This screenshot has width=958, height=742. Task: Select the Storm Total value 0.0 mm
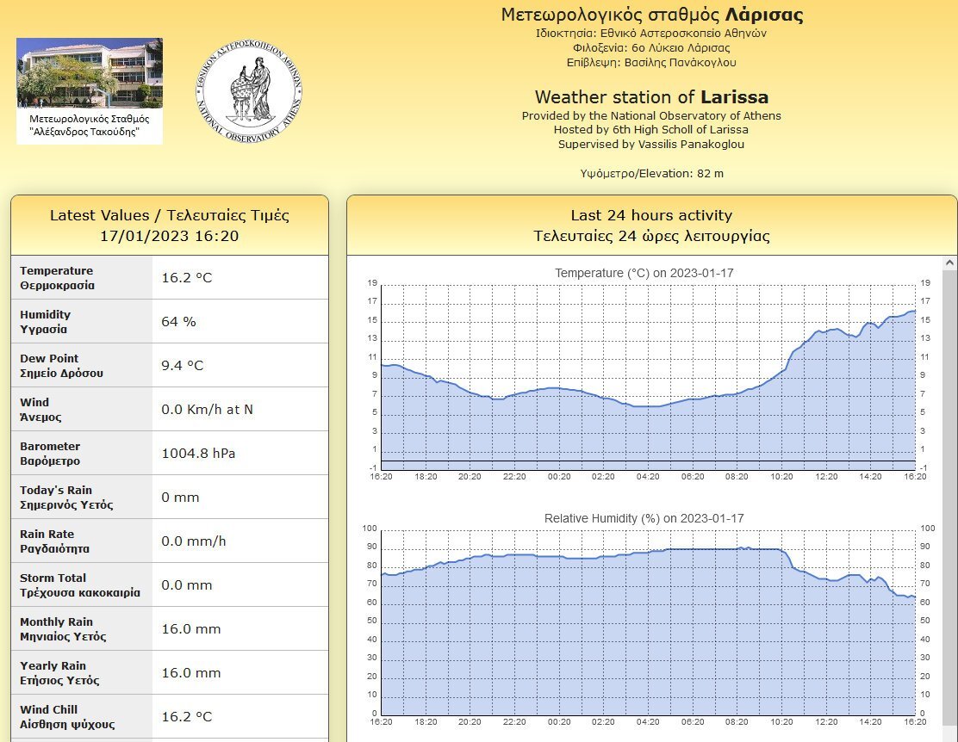point(187,585)
